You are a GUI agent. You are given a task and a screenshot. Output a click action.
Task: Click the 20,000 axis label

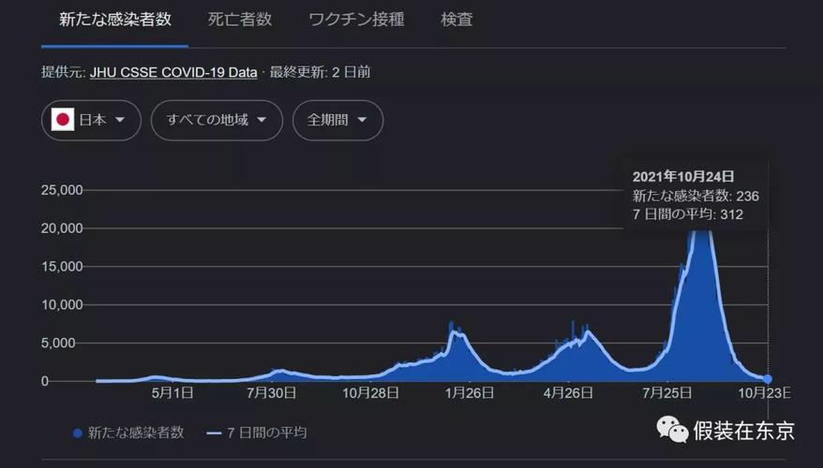click(62, 228)
